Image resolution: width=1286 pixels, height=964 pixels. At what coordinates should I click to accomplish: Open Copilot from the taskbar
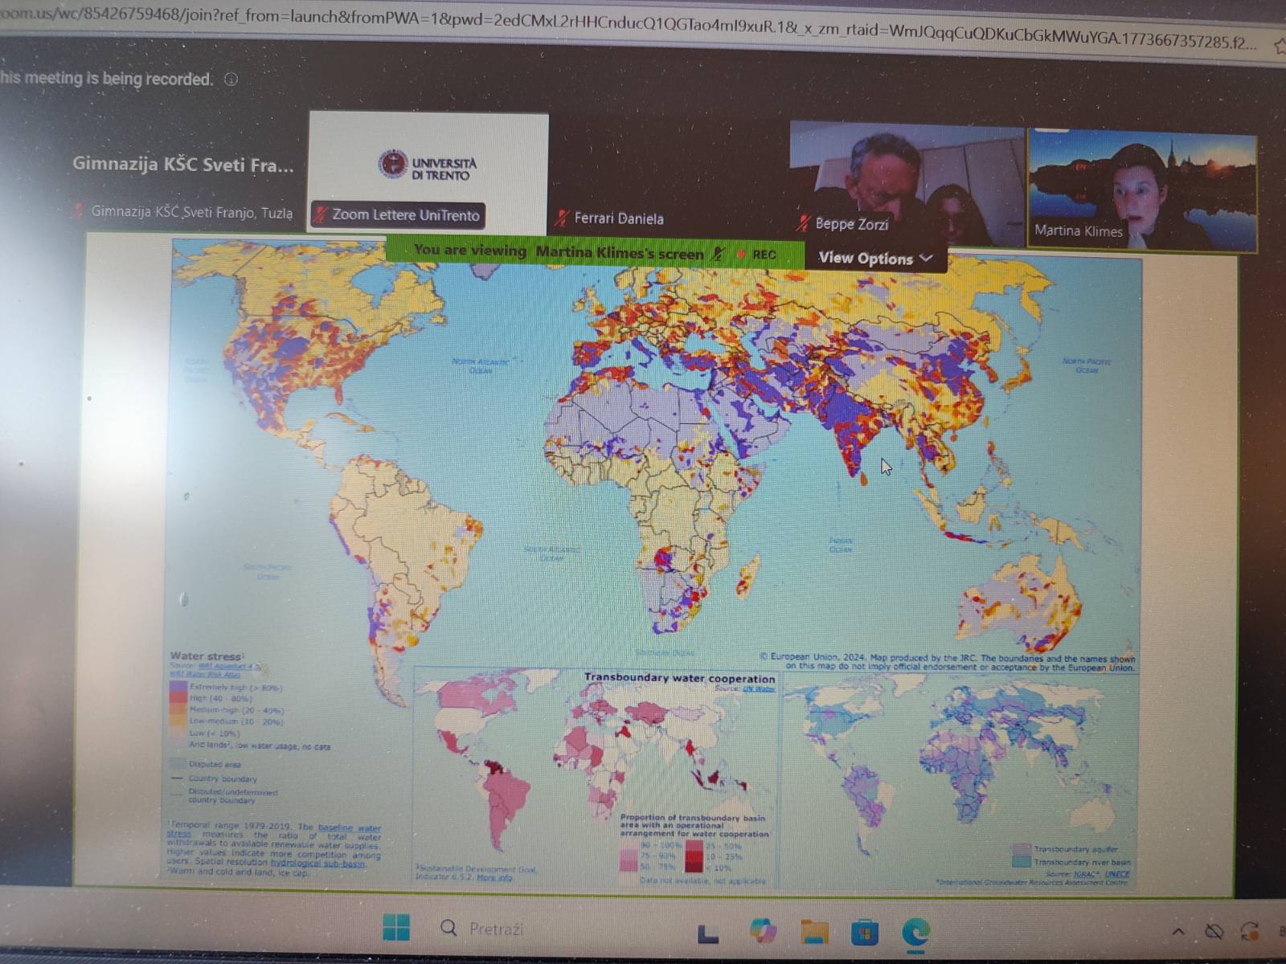point(762,931)
